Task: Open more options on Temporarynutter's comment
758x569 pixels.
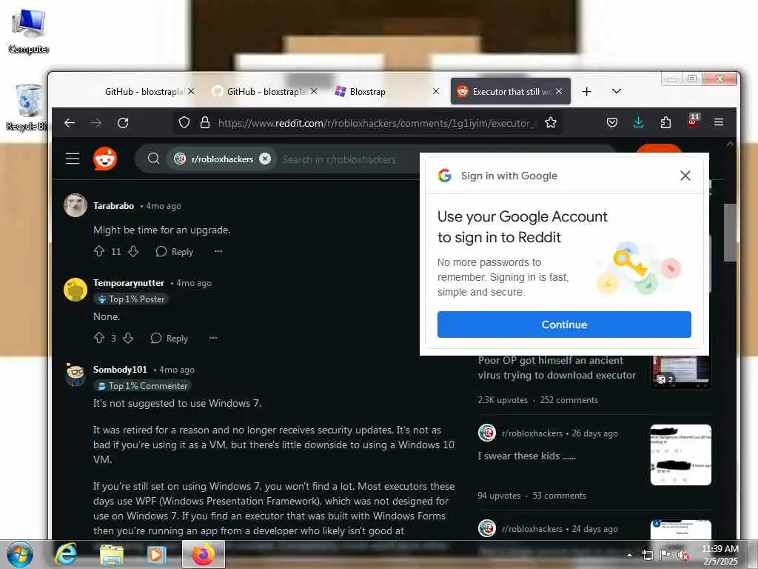Action: click(x=213, y=338)
